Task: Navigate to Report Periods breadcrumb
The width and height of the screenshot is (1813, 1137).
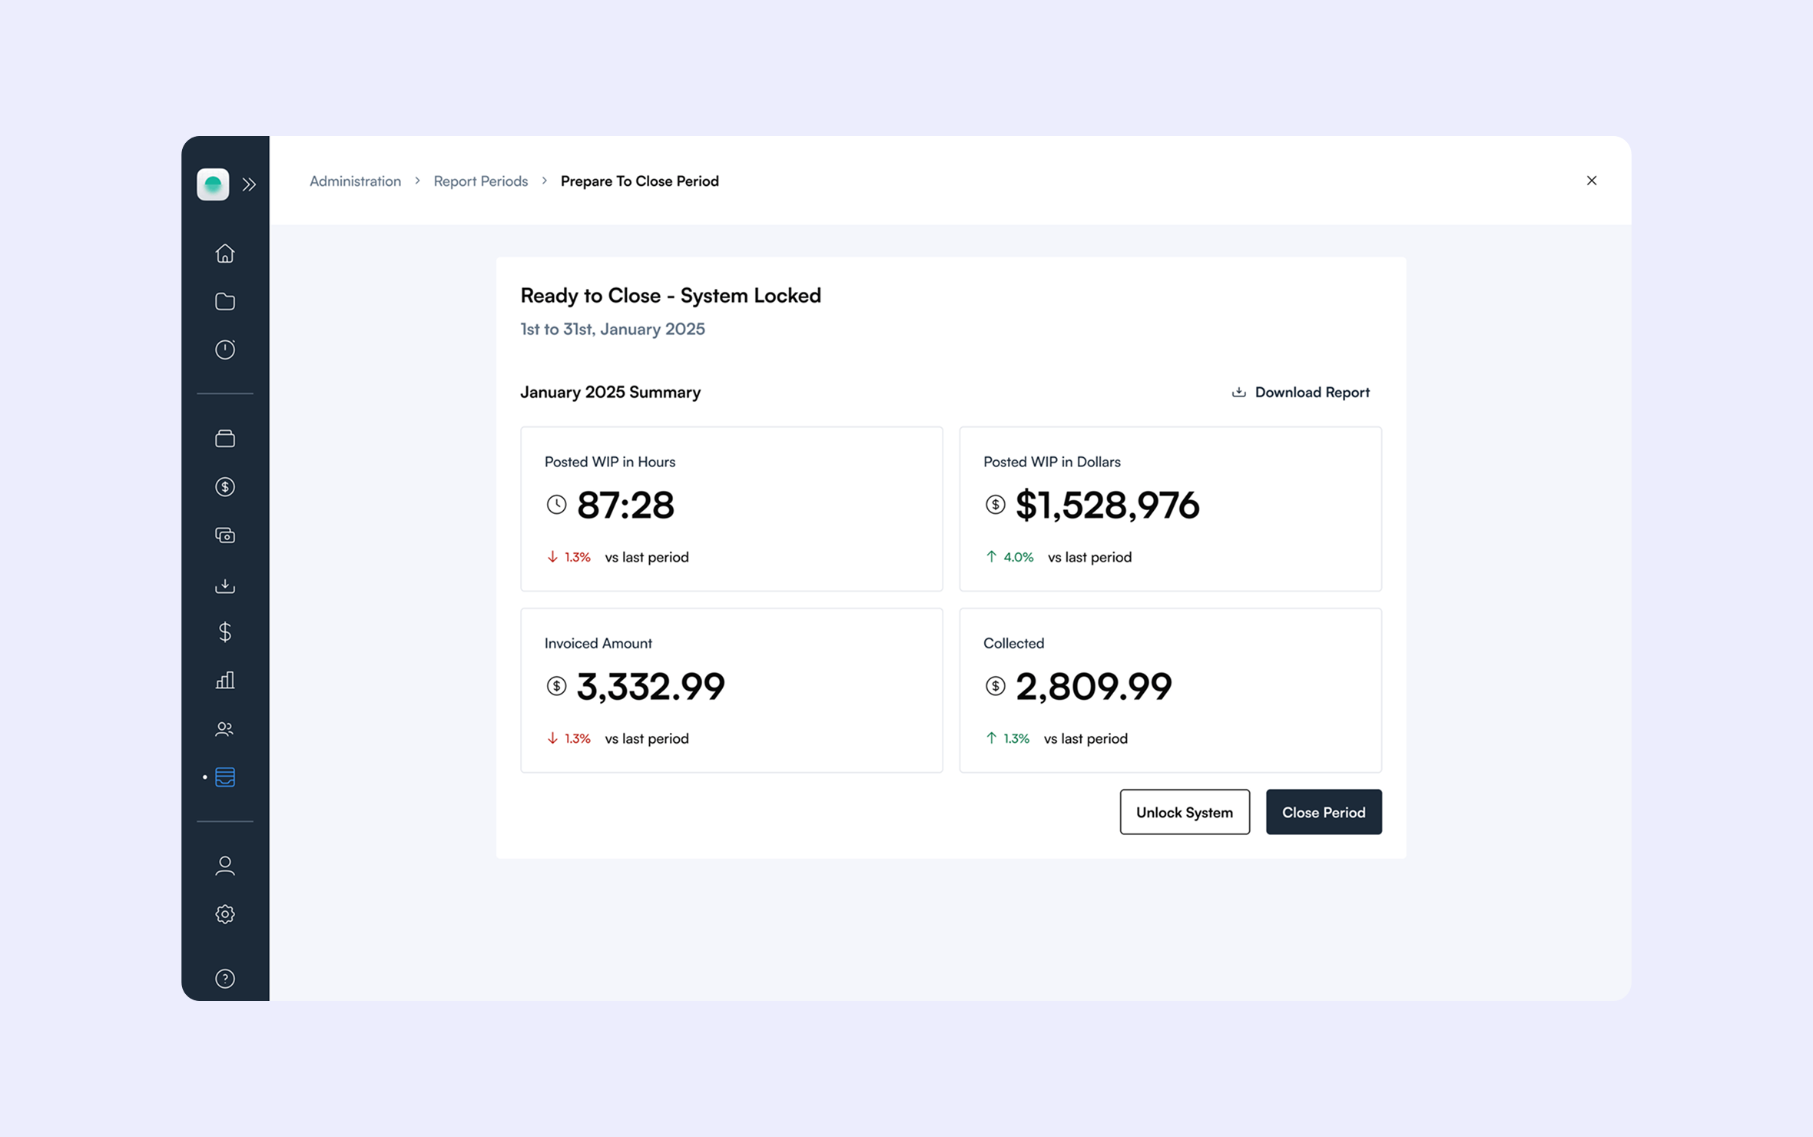Action: [x=480, y=181]
